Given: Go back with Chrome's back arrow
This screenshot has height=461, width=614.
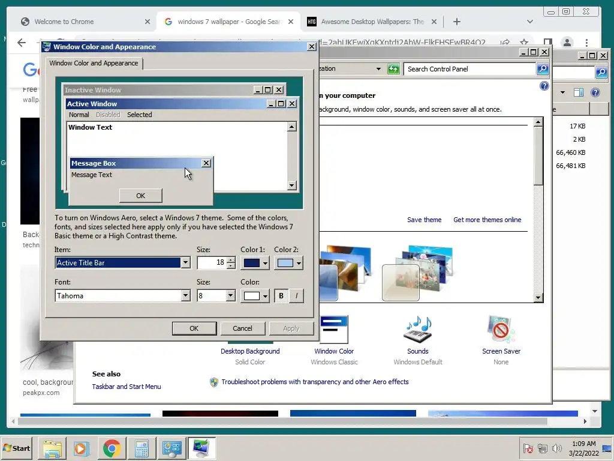Looking at the screenshot, I should click(x=22, y=43).
